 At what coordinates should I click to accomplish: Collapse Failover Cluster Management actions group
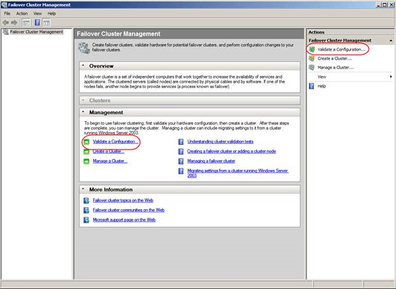pos(391,41)
